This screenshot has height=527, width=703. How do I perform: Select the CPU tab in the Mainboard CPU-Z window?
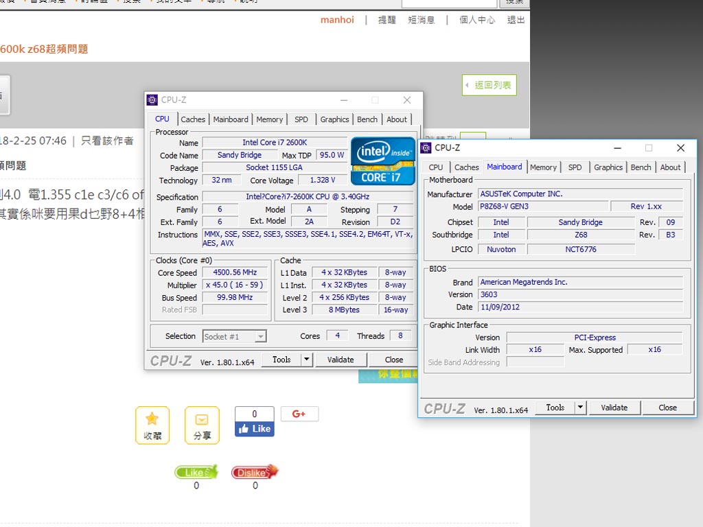pos(436,167)
